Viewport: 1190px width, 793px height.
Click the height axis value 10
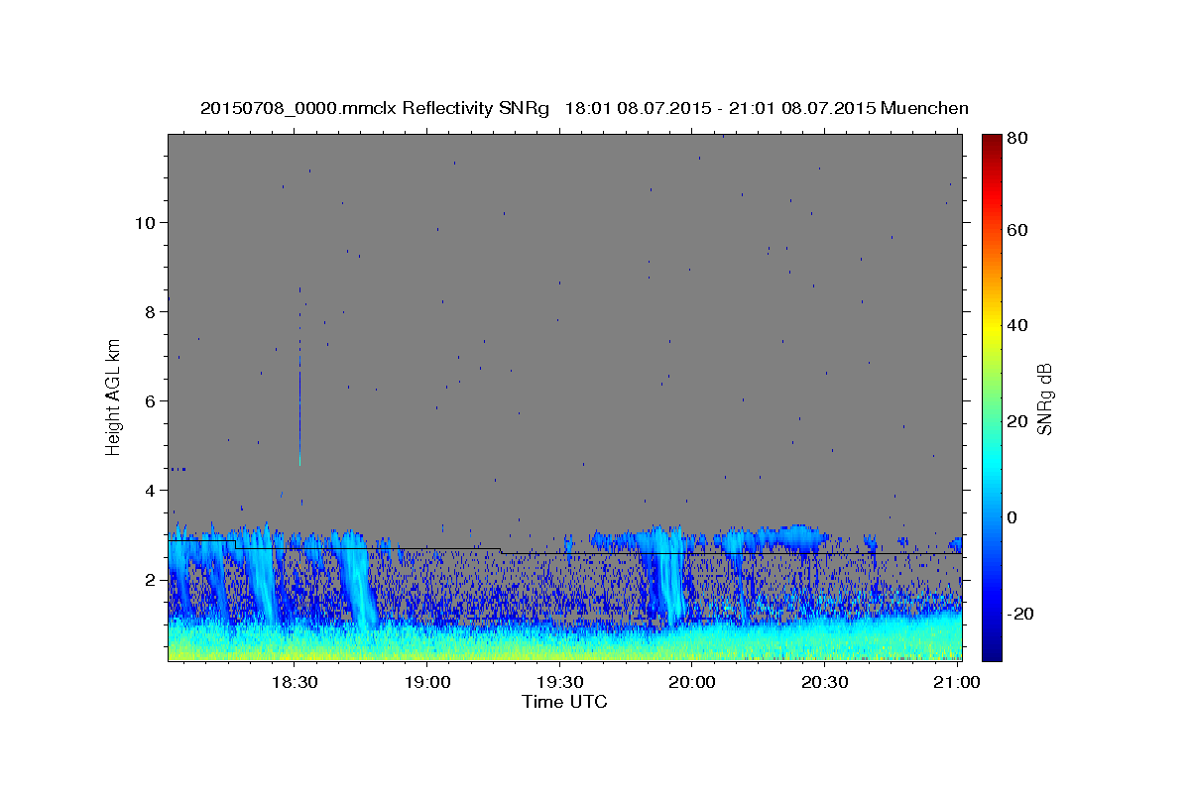(x=146, y=222)
